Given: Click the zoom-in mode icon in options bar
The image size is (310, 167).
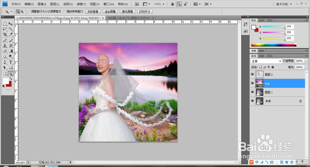Looking at the screenshot, I should (x=18, y=12).
